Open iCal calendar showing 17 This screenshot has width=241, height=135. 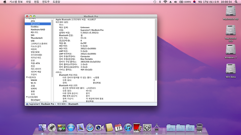[x=118, y=128]
